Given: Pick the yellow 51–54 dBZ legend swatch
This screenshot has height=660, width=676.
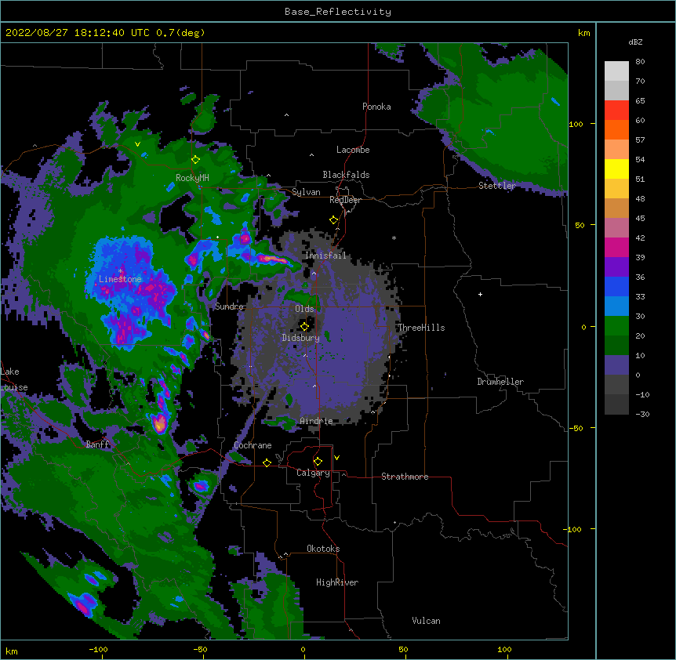Looking at the screenshot, I should (x=616, y=169).
